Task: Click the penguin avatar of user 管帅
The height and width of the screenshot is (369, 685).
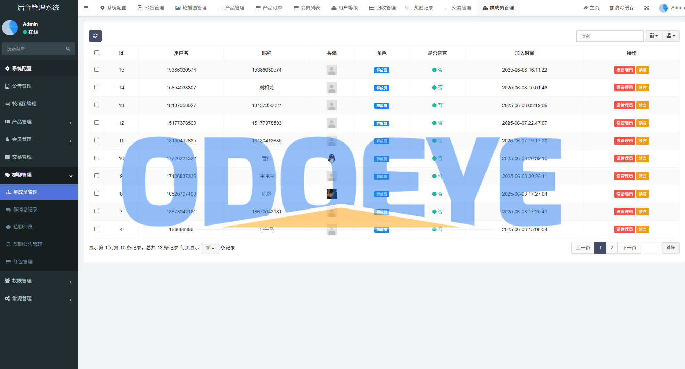Action: coord(332,158)
